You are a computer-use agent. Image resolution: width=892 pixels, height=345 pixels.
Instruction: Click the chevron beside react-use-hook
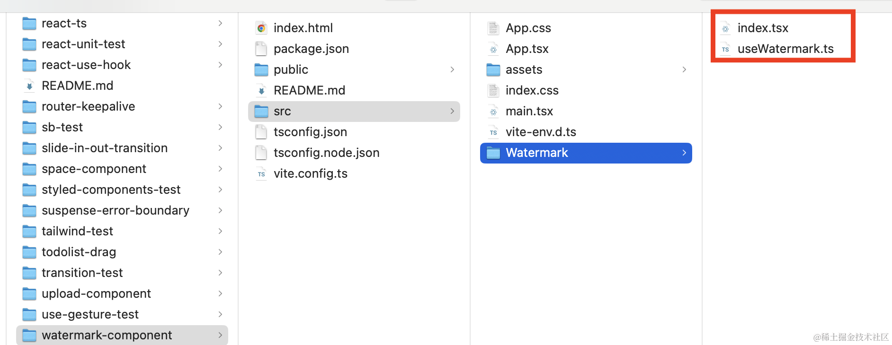(x=220, y=65)
